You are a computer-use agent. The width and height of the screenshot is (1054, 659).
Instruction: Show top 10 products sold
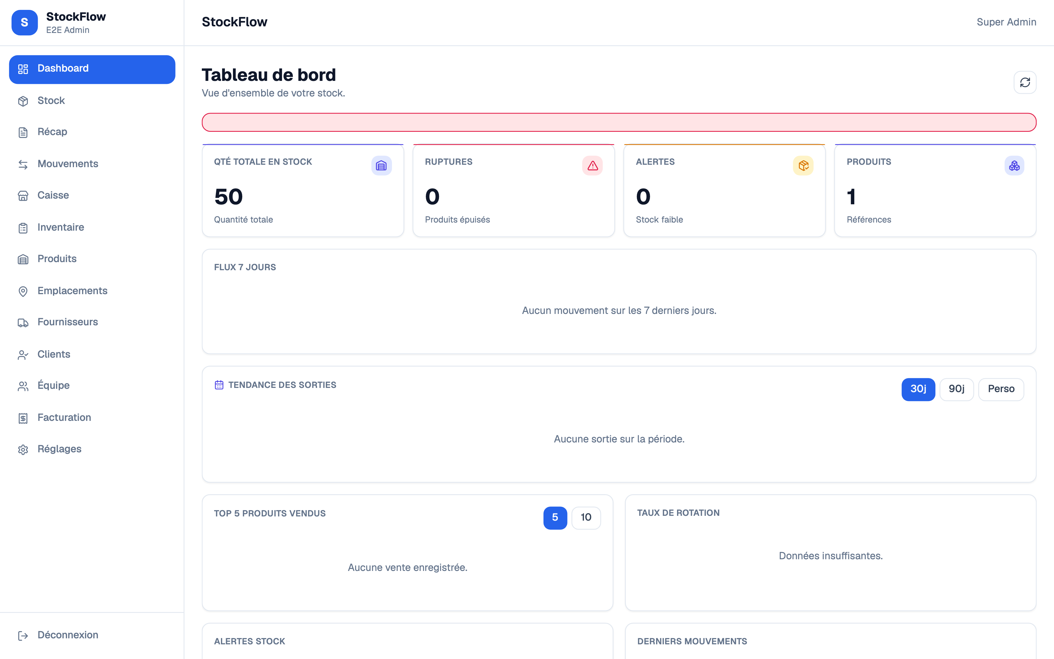586,518
